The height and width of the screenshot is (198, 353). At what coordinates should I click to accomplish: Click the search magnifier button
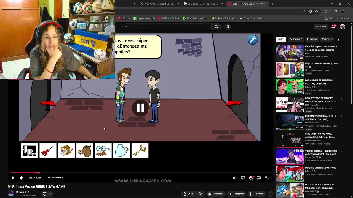pyautogui.click(x=216, y=27)
